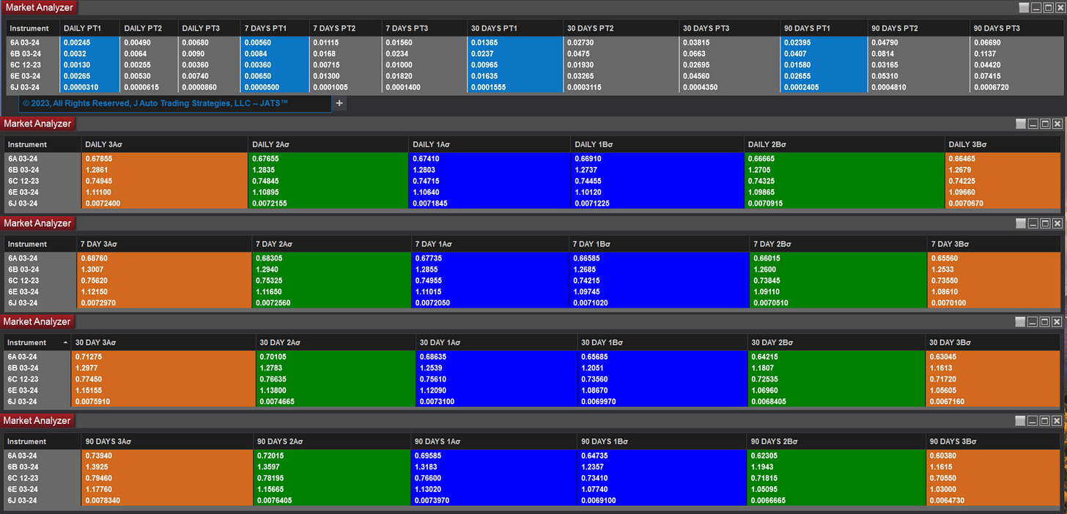Click the orange 0.0064730 cell under 90 DAYS 3Bσ
1067x514 pixels.
pyautogui.click(x=993, y=500)
